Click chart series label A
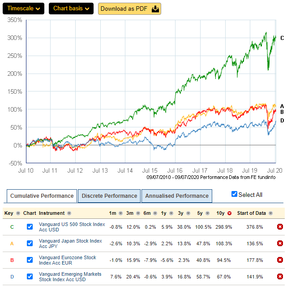The width and height of the screenshot is (287, 287). click(282, 106)
